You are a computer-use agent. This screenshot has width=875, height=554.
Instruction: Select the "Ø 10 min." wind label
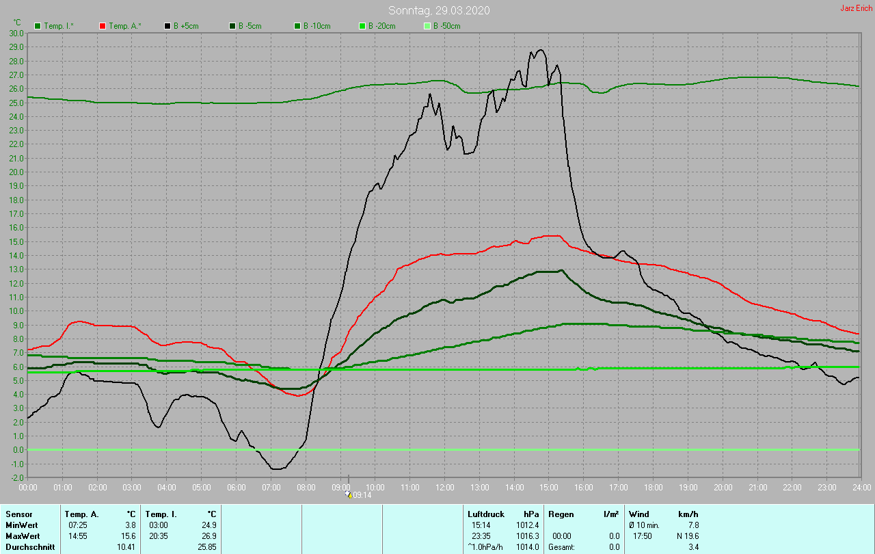645,525
